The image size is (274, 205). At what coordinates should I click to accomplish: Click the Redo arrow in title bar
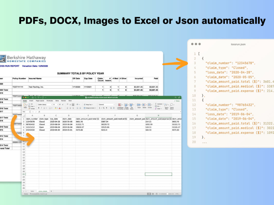point(43,98)
